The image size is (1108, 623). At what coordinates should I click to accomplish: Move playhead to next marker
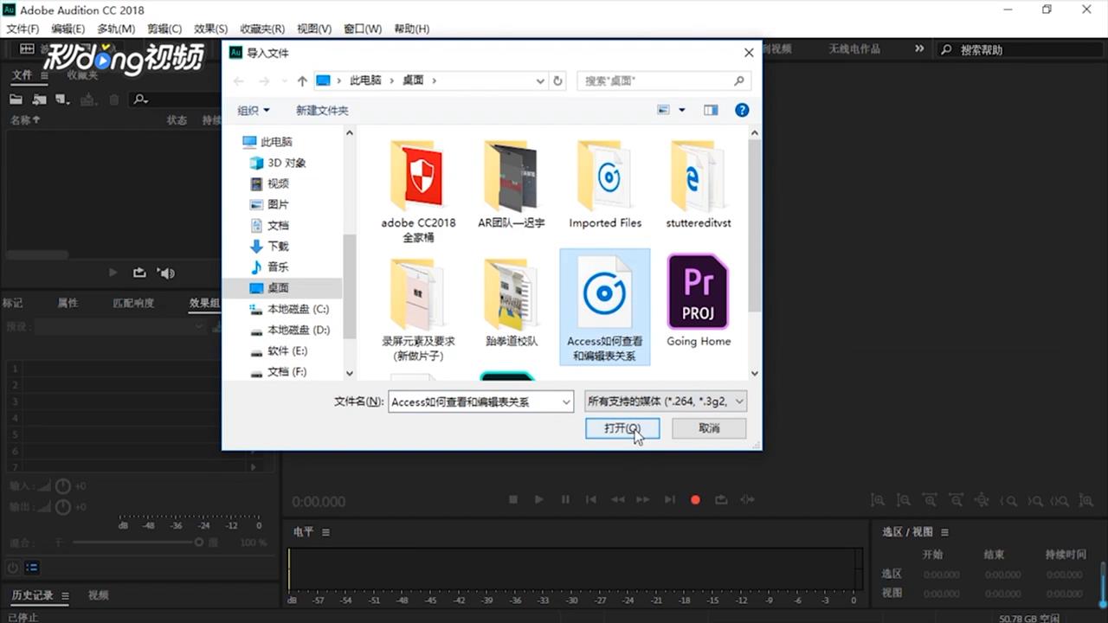point(669,499)
